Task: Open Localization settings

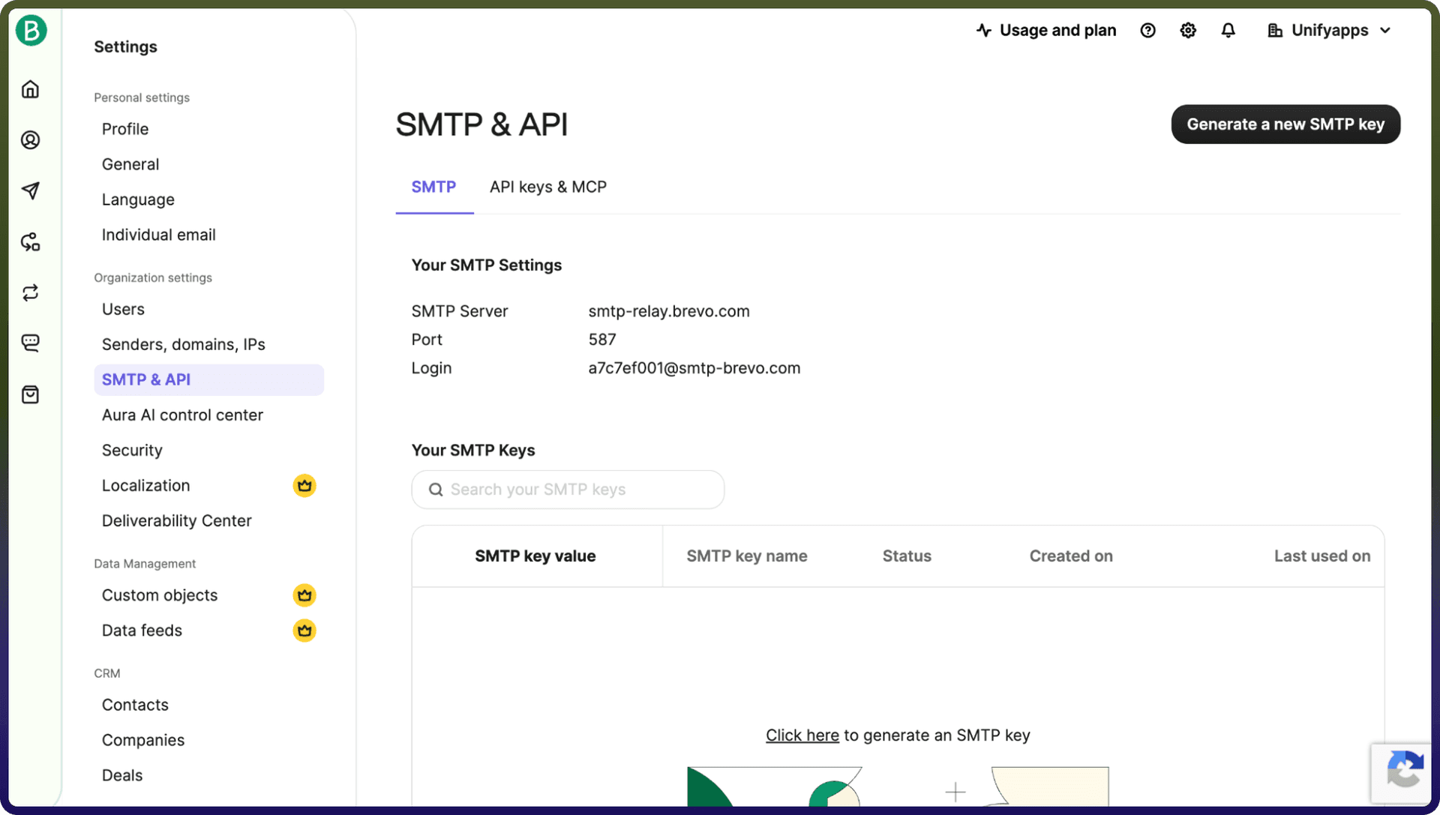Action: click(146, 486)
